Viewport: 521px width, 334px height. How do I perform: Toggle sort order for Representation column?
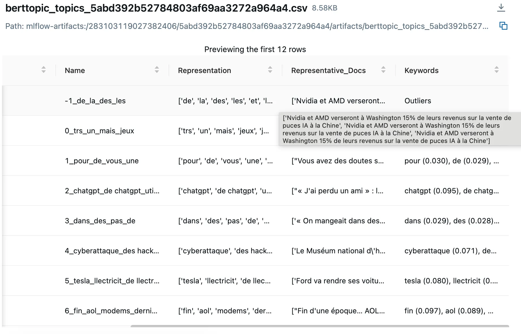[270, 70]
